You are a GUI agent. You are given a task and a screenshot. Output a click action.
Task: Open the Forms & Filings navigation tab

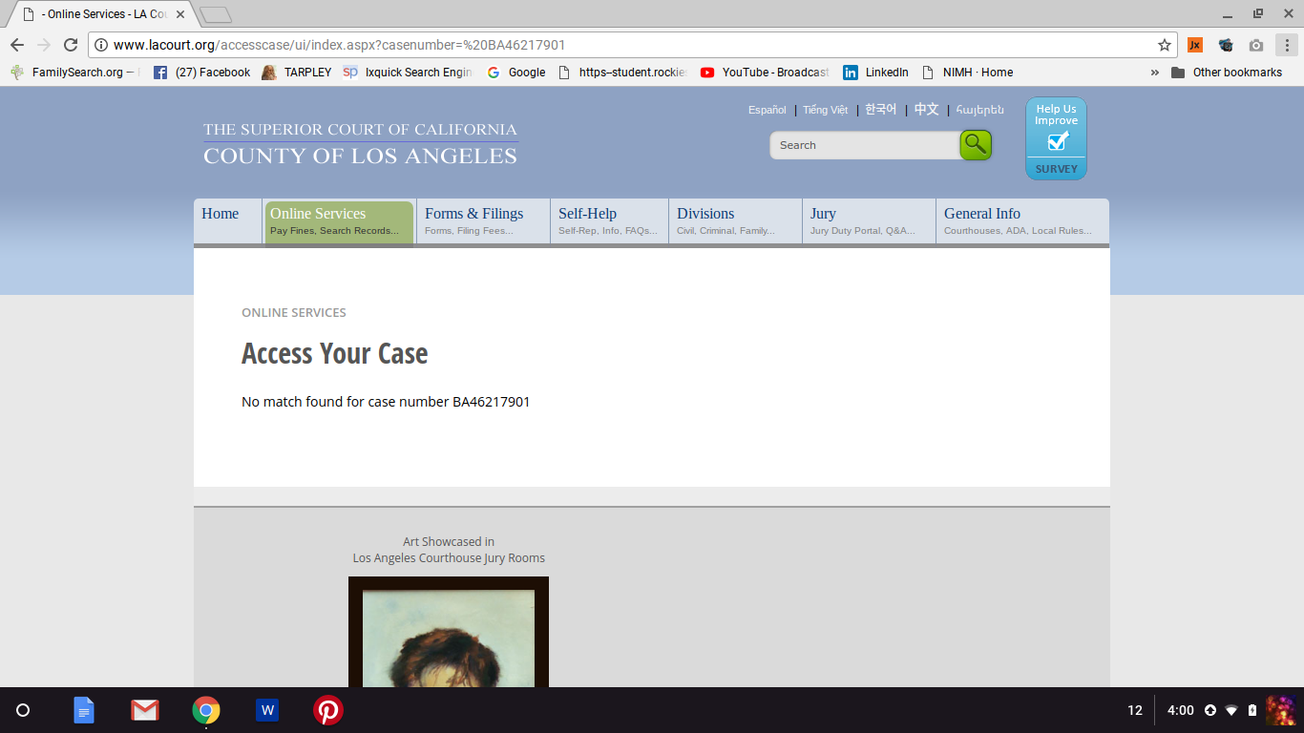pos(483,221)
